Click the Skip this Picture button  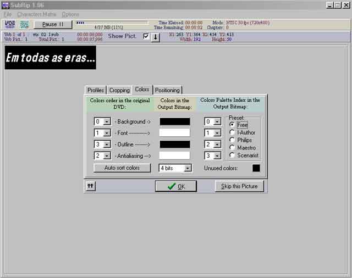[239, 186]
